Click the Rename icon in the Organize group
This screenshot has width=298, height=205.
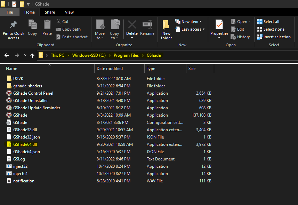pyautogui.click(x=147, y=24)
